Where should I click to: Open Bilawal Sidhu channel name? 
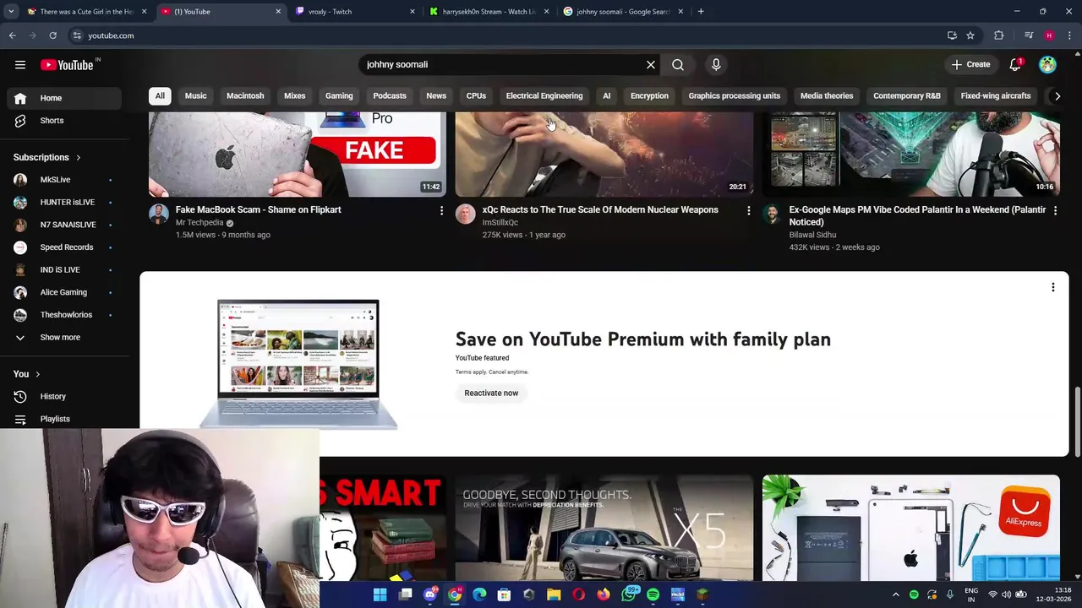point(812,235)
